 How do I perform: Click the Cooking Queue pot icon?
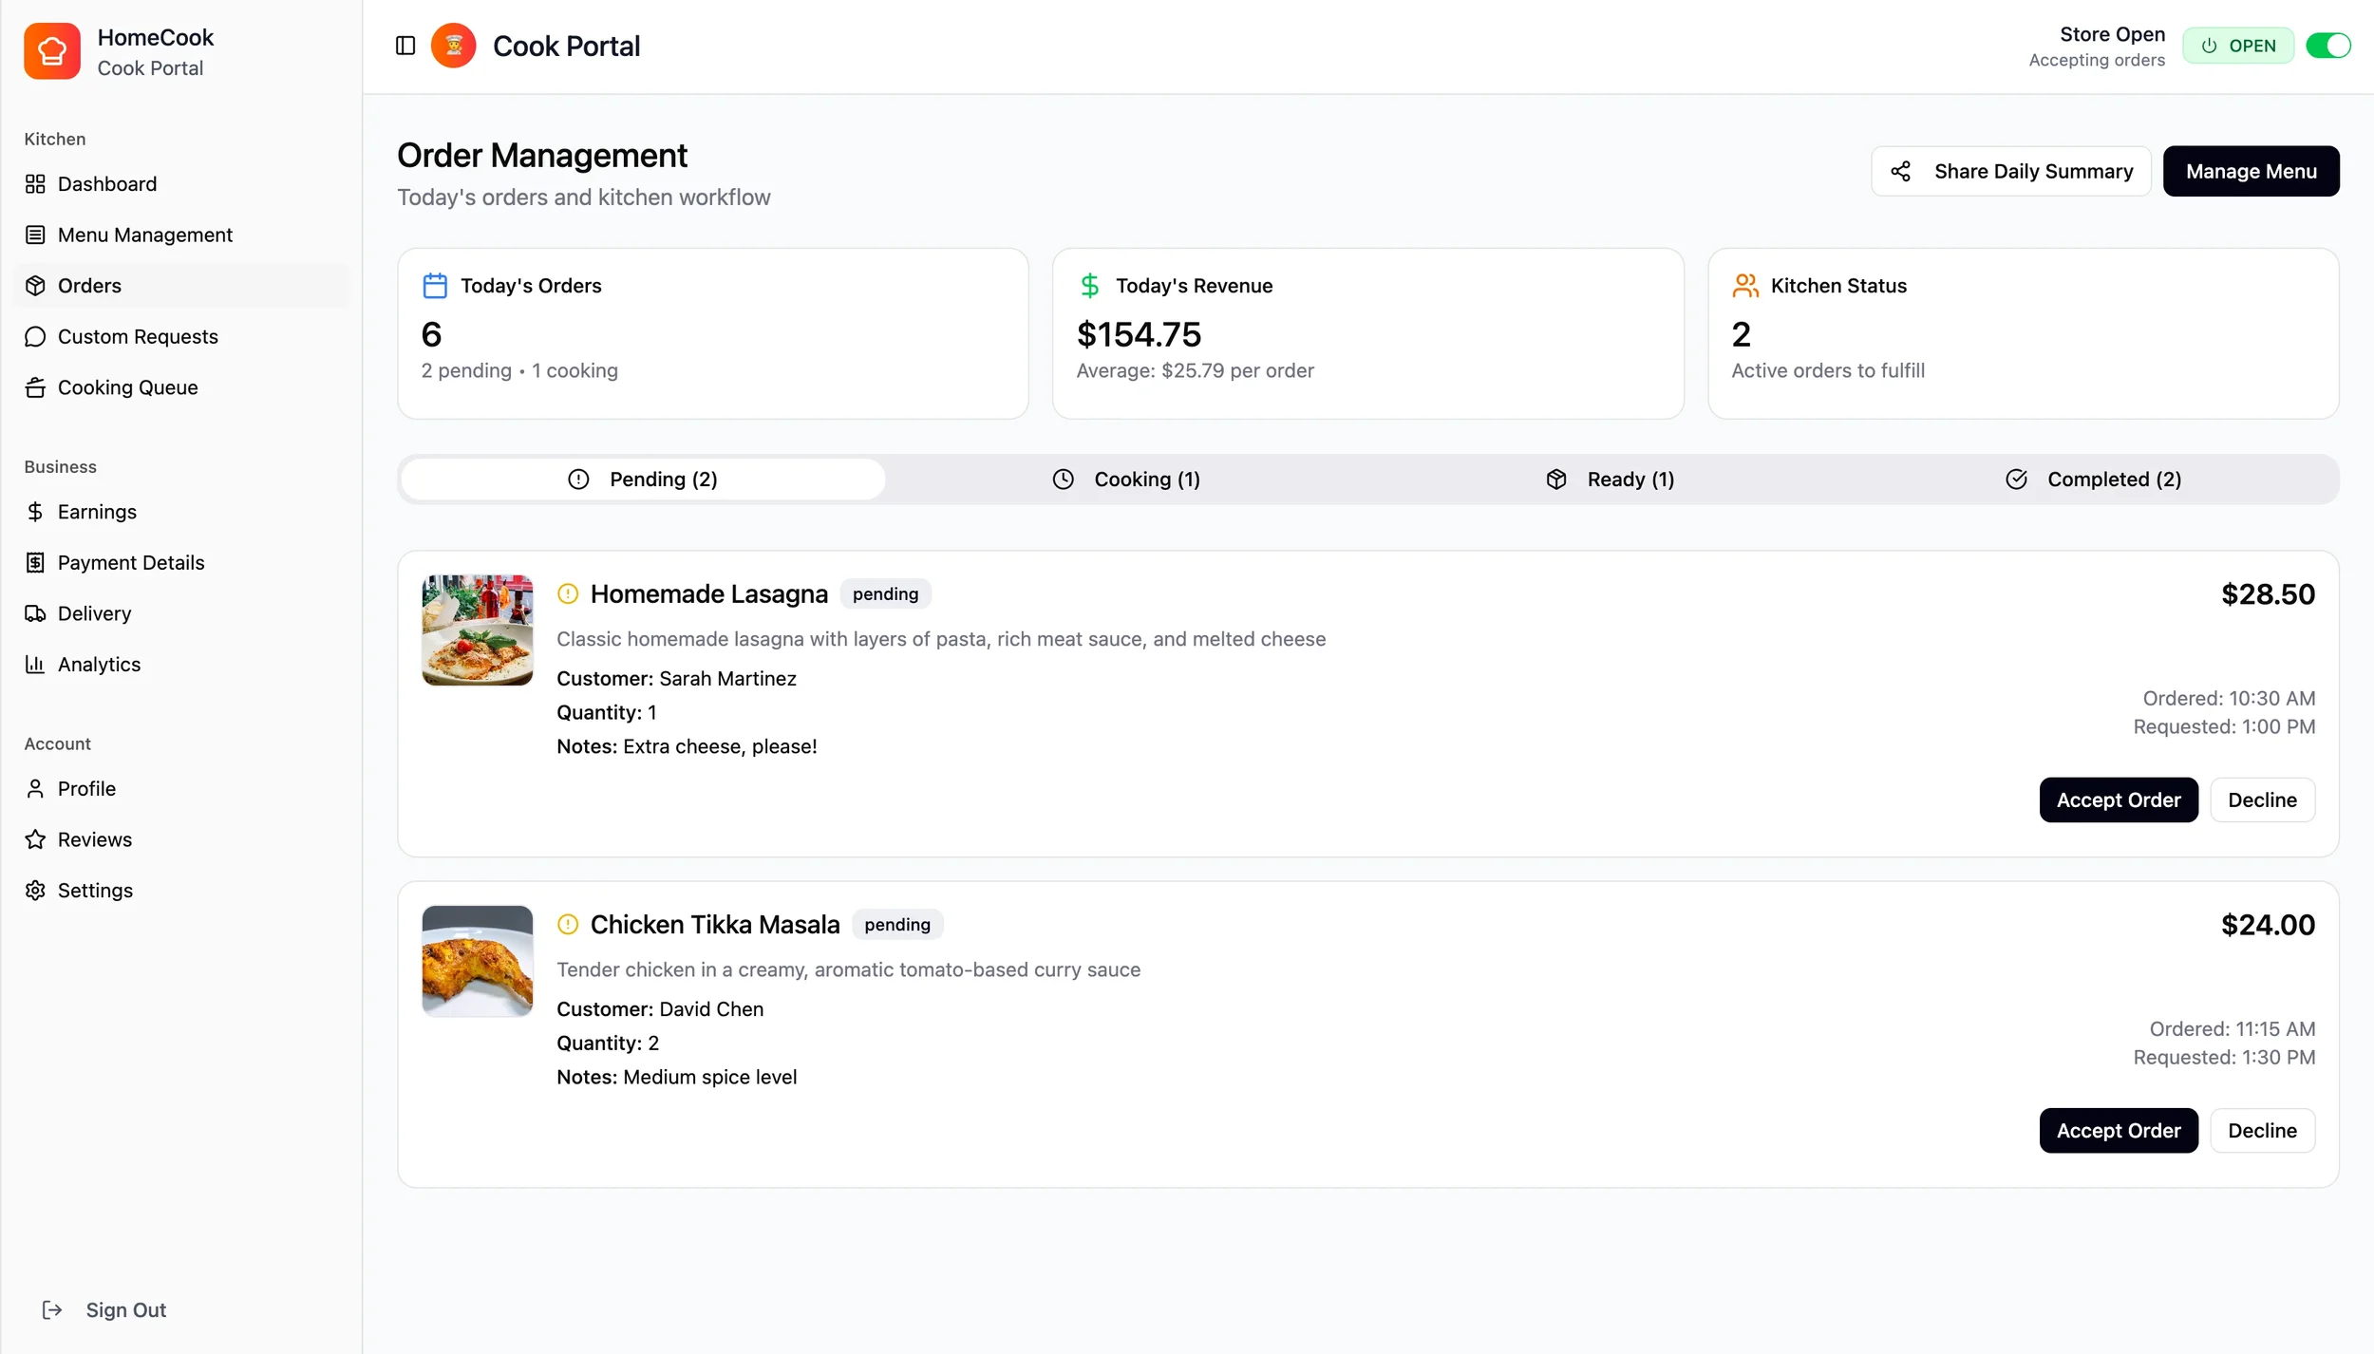coord(35,387)
